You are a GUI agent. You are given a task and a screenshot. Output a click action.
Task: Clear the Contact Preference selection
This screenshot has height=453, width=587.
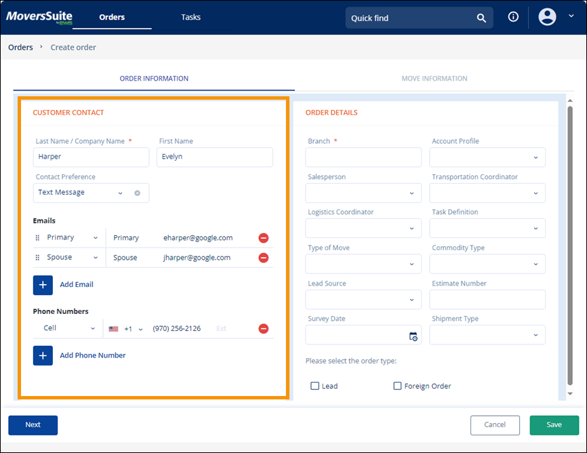137,193
